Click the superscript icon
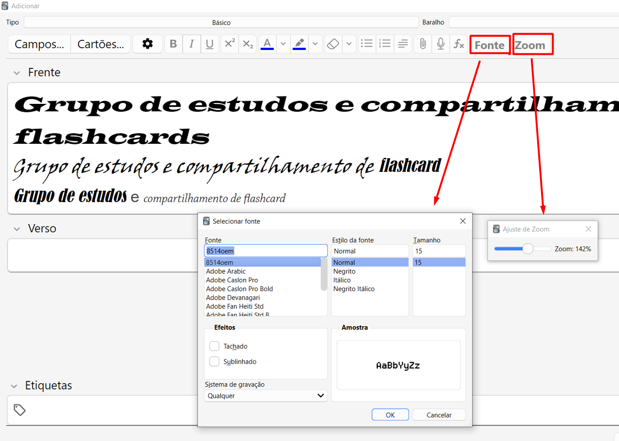 pos(230,44)
